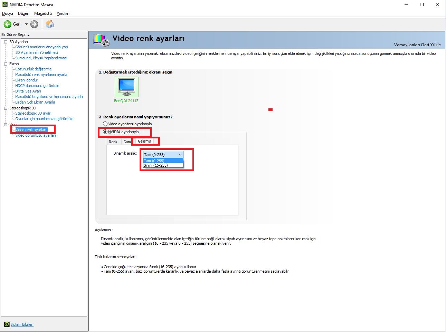The width and height of the screenshot is (446, 332).
Task: Click the NVIDIA Sistem Bilgileri icon
Action: click(x=7, y=324)
